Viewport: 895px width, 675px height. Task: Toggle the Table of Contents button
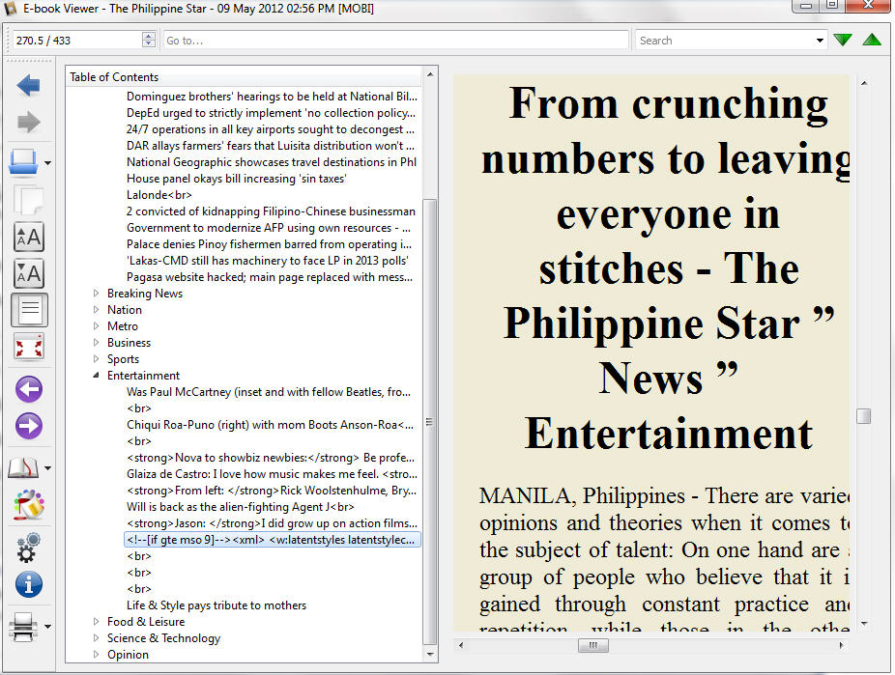(29, 310)
